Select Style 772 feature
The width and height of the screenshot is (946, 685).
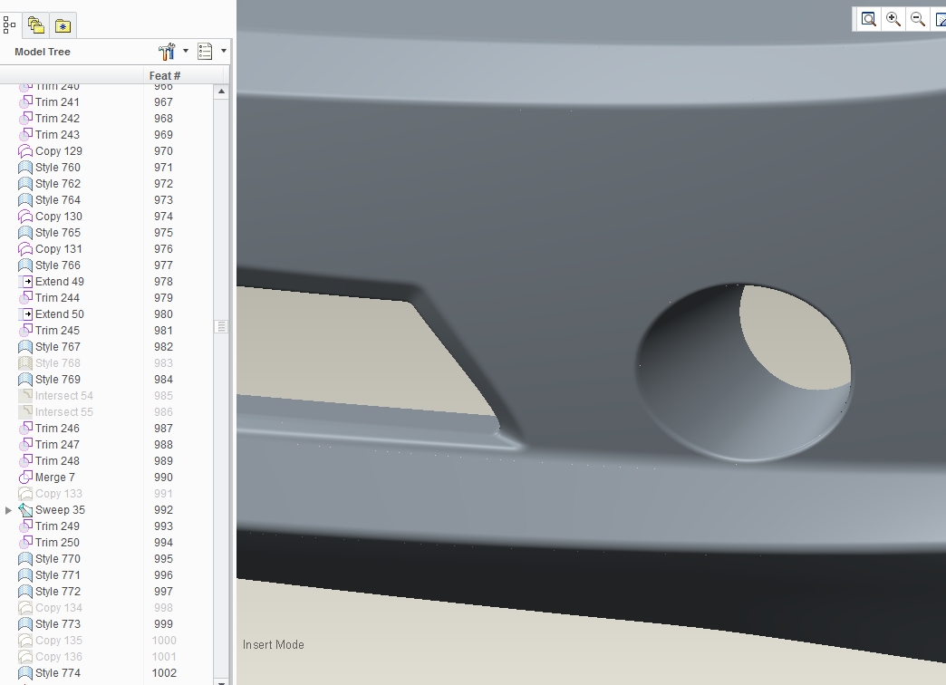pyautogui.click(x=58, y=591)
